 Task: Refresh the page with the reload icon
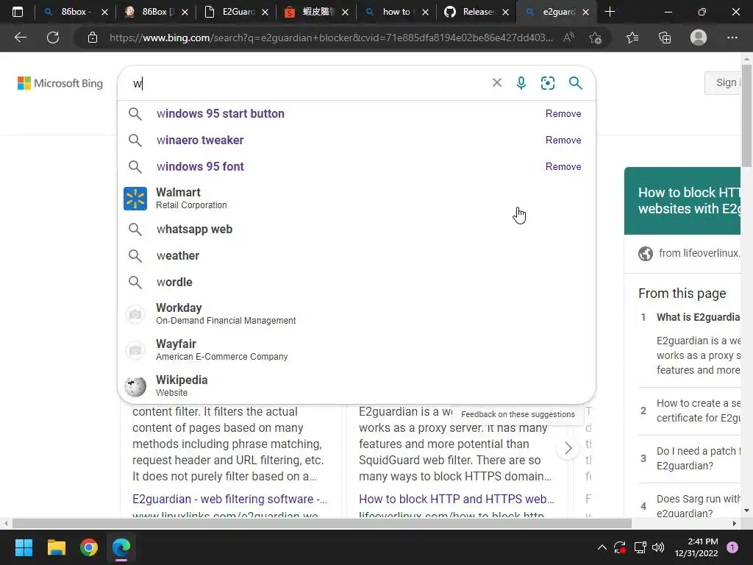(x=53, y=38)
